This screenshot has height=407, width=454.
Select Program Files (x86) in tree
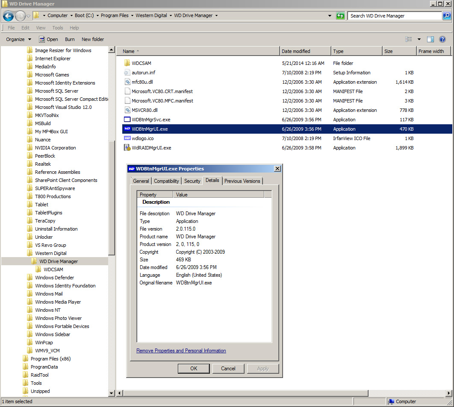(x=51, y=359)
